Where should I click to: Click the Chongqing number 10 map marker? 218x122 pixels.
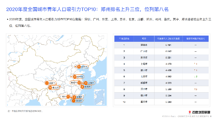point(54,88)
